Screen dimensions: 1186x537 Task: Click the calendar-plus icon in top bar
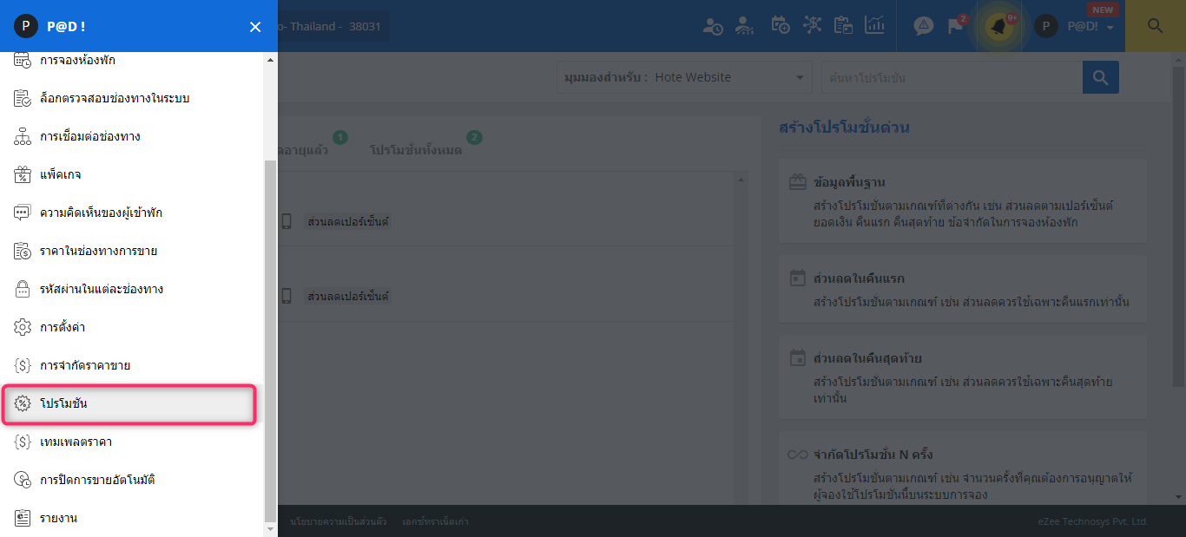point(780,26)
